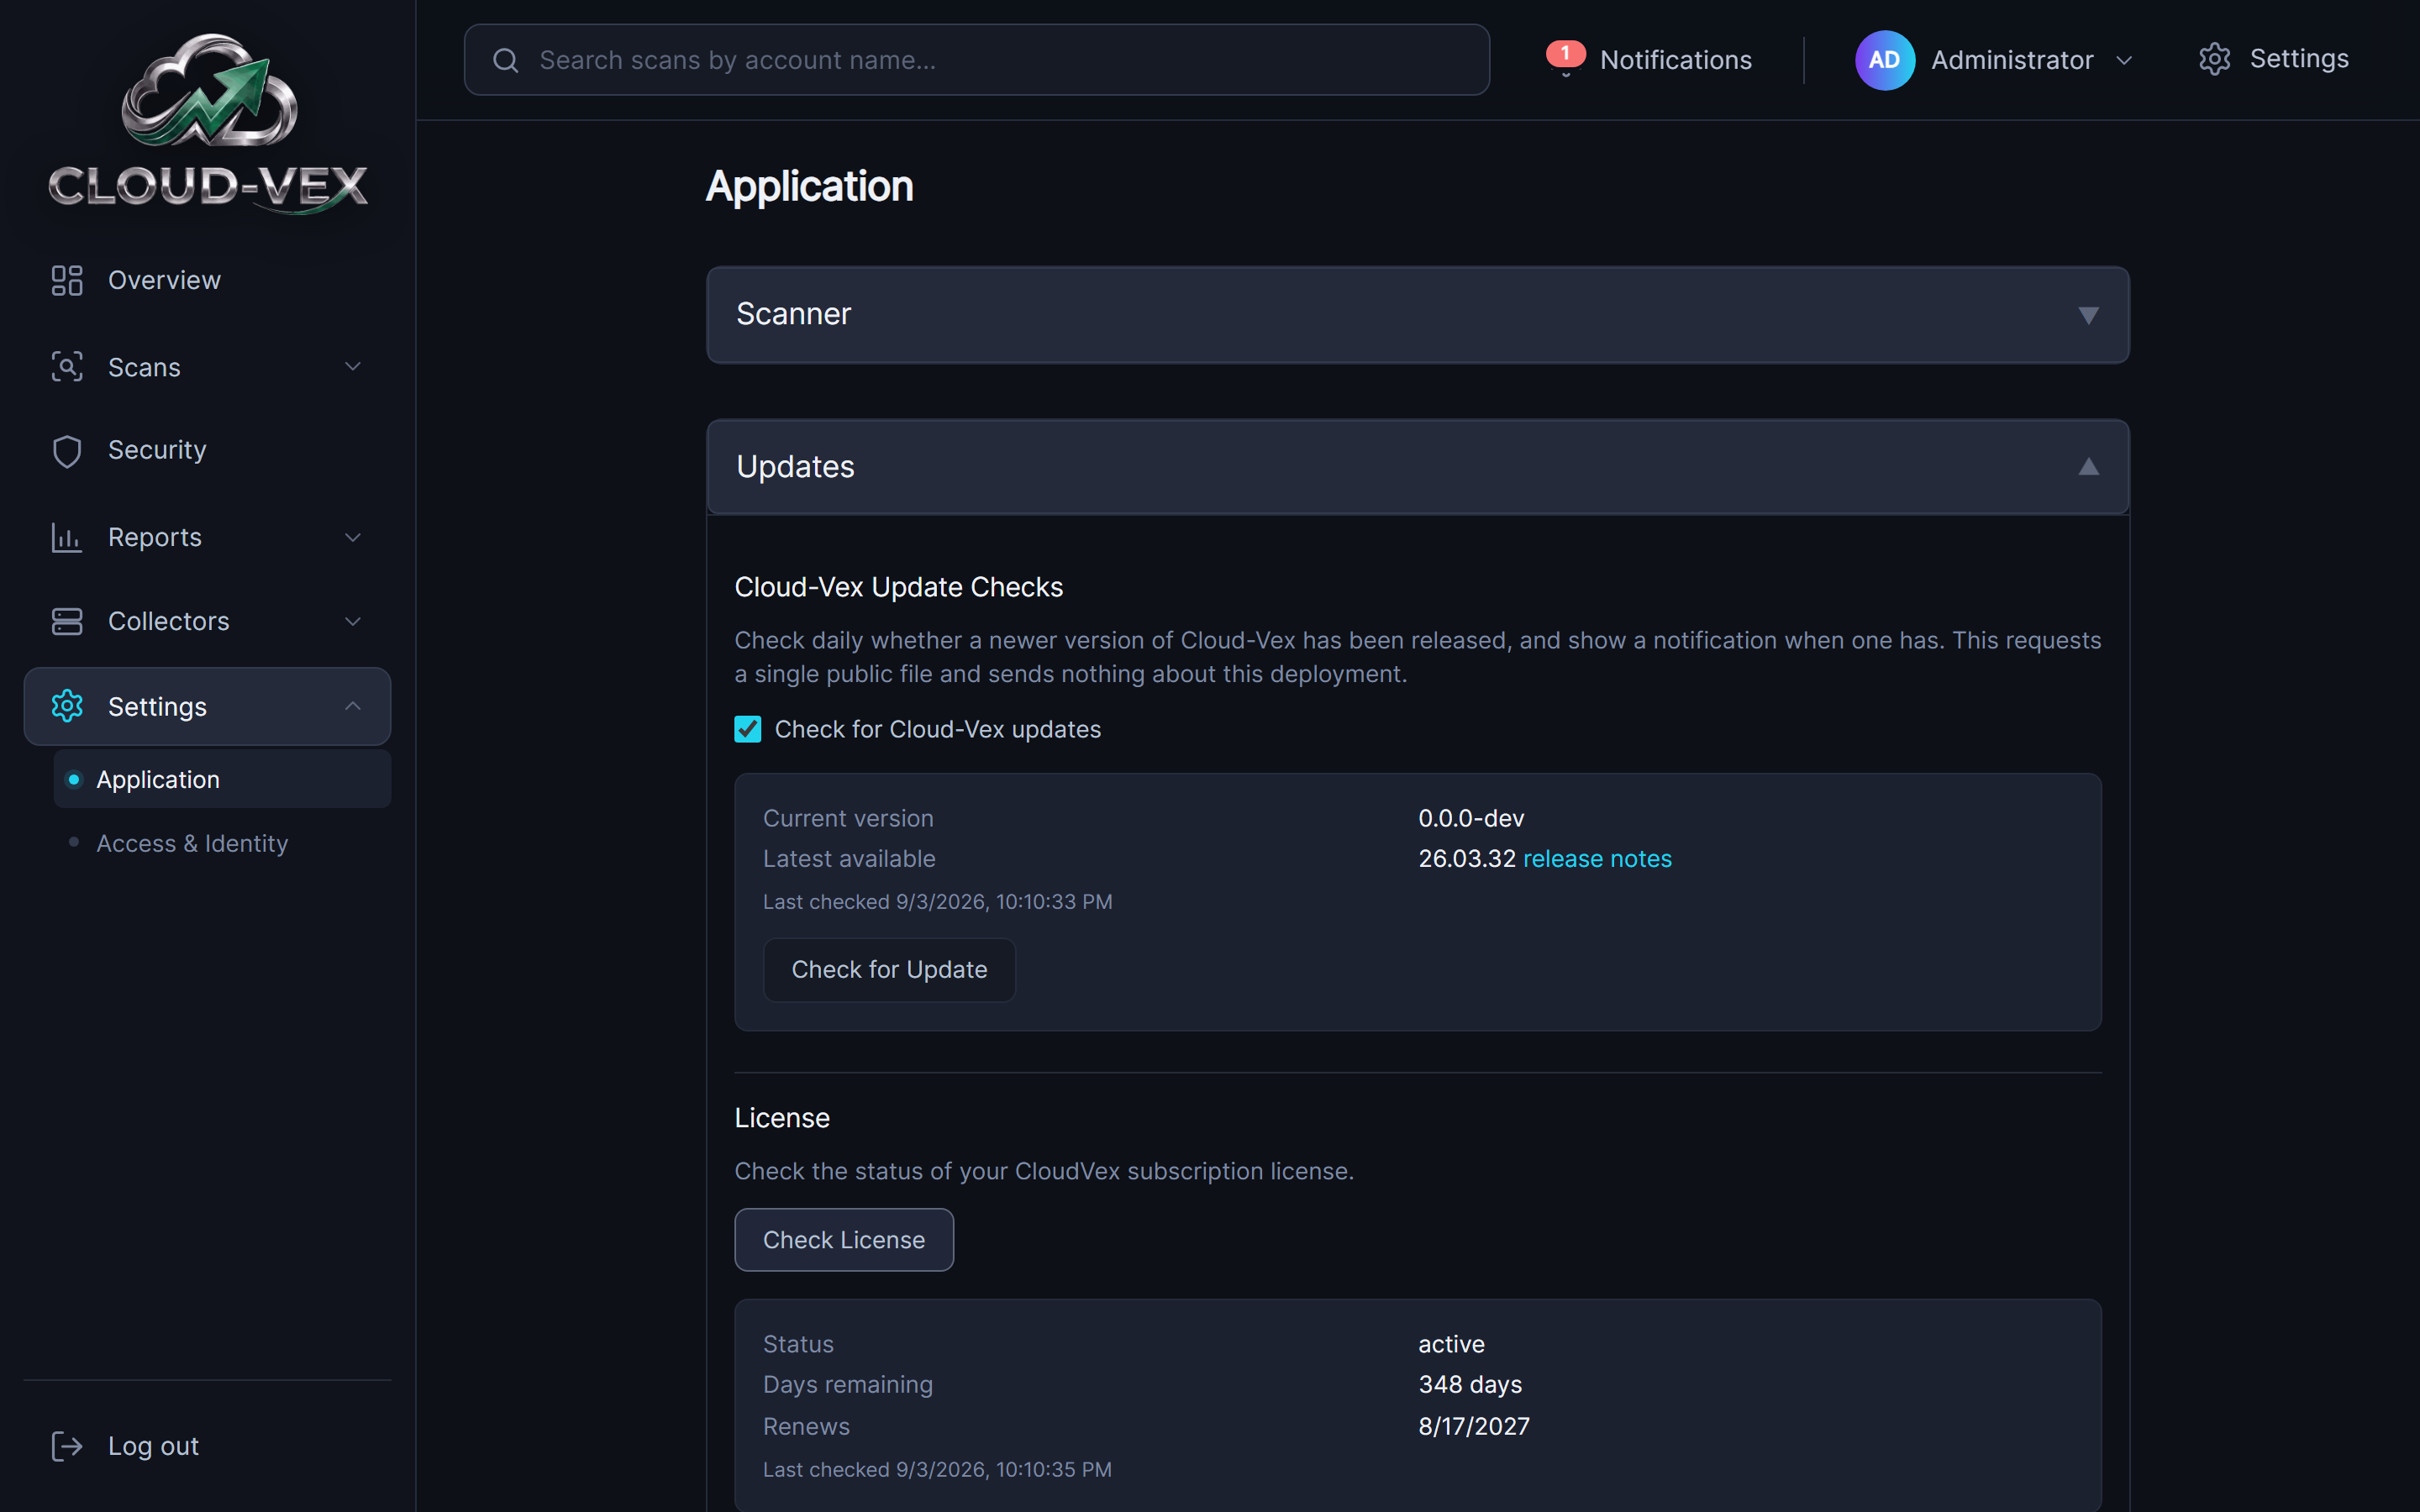2420x1512 pixels.
Task: Focus the search scans input field
Action: 976,60
